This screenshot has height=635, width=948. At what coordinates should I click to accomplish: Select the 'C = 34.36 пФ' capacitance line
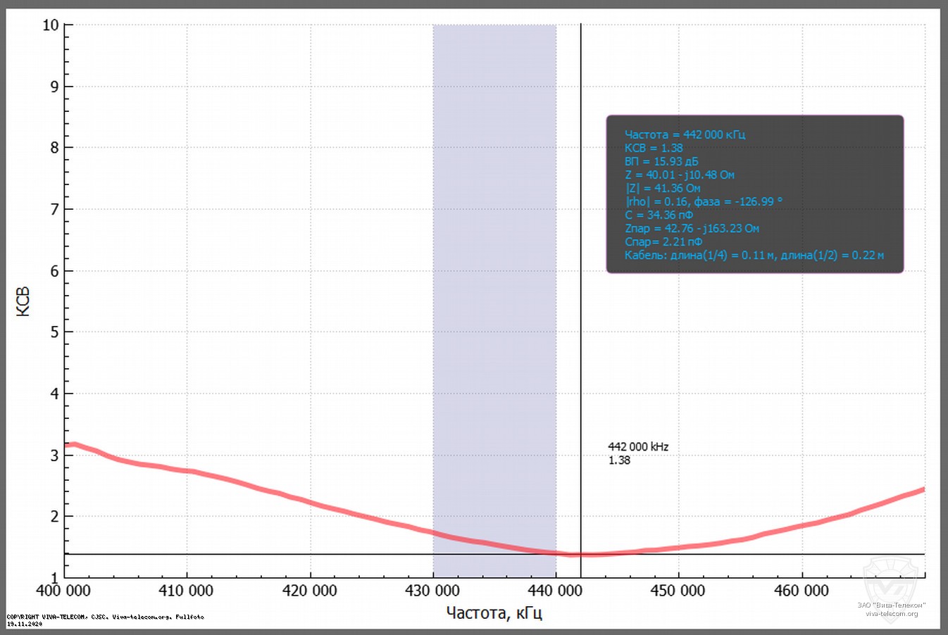(x=659, y=215)
